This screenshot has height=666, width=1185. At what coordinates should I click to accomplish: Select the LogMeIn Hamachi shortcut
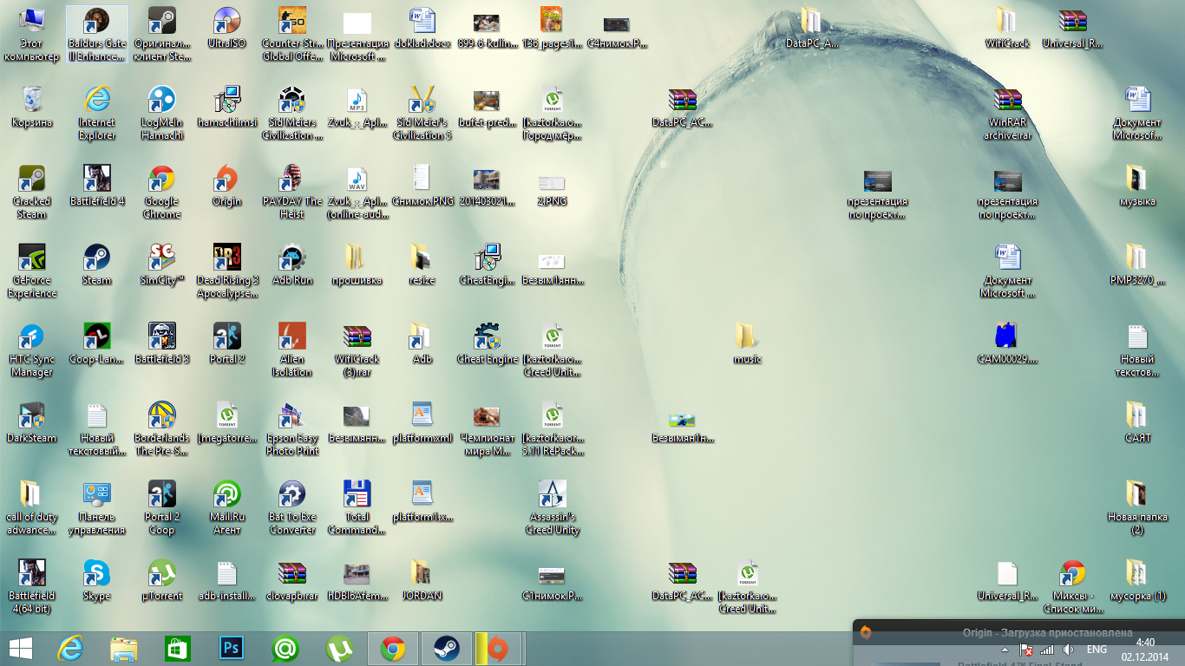162,113
